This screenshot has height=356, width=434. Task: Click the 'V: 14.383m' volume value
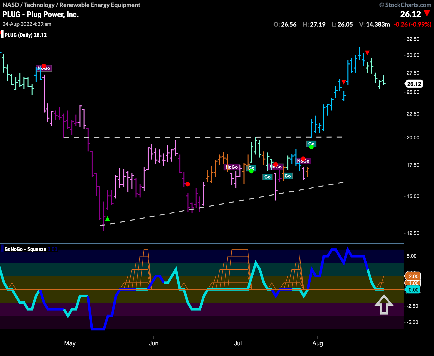point(374,24)
